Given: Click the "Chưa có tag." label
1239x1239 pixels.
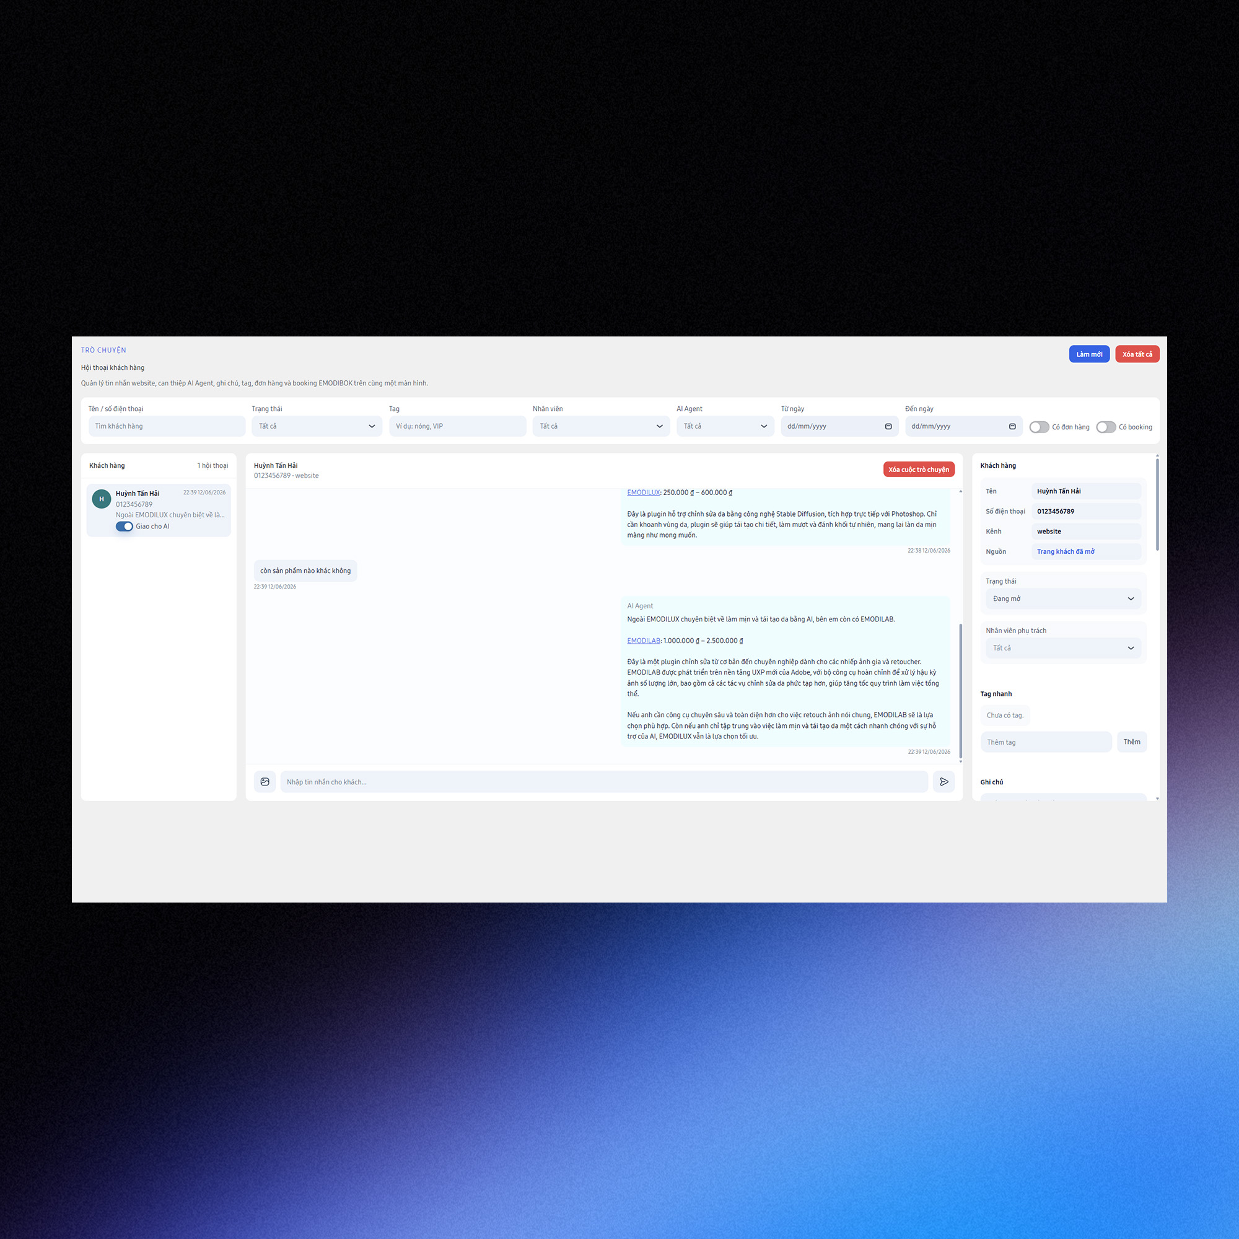Looking at the screenshot, I should pyautogui.click(x=1004, y=715).
